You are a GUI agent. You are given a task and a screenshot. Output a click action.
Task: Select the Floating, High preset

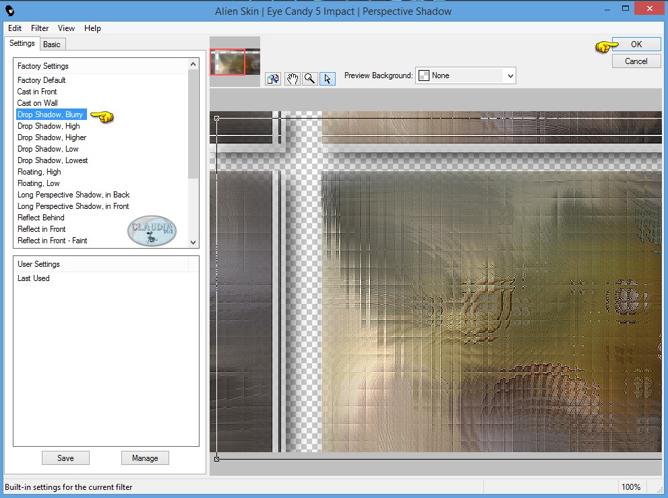(x=39, y=172)
